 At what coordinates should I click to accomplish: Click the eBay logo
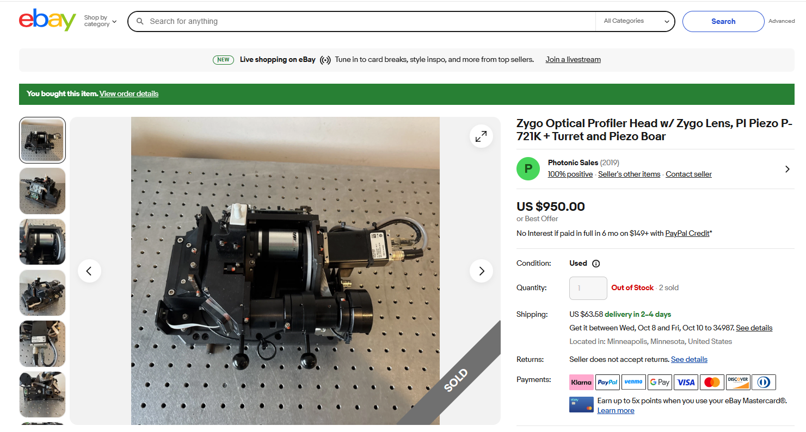(47, 21)
